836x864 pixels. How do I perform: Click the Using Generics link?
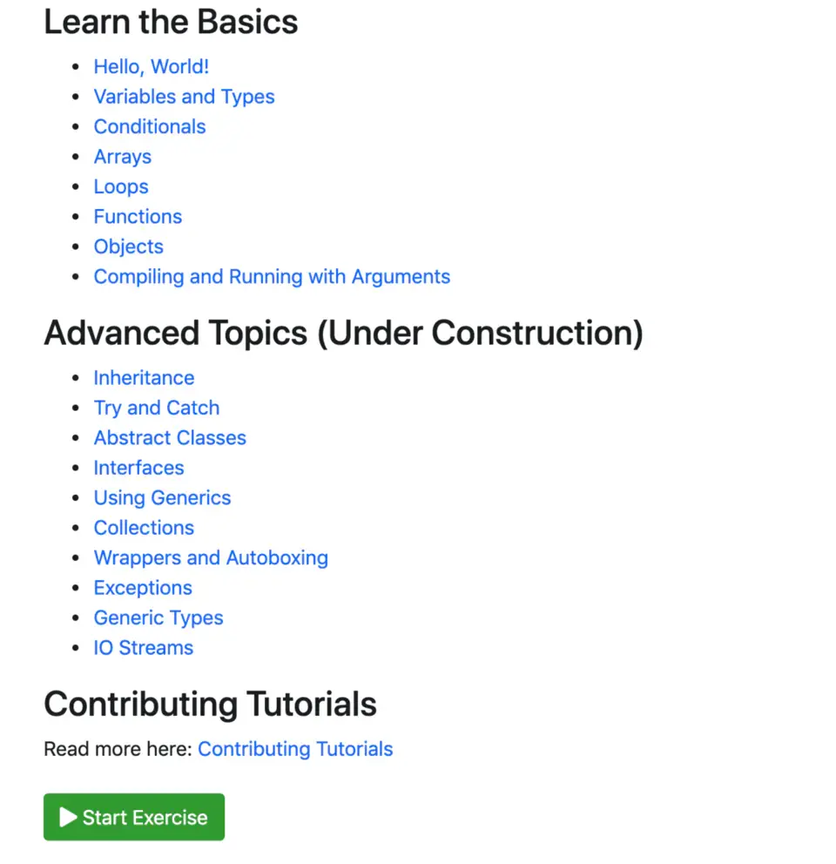pyautogui.click(x=162, y=498)
